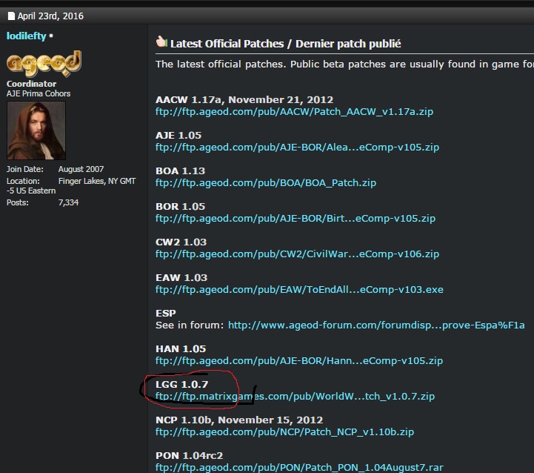The height and width of the screenshot is (473, 534).
Task: Download the AACW 1.17a patch zip
Action: [294, 112]
